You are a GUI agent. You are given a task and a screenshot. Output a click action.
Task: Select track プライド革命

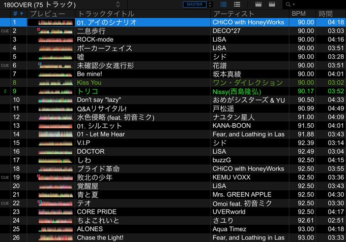point(98,169)
